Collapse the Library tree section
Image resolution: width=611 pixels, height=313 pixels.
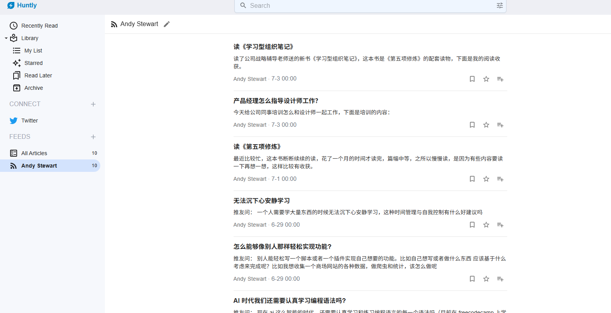[6, 38]
